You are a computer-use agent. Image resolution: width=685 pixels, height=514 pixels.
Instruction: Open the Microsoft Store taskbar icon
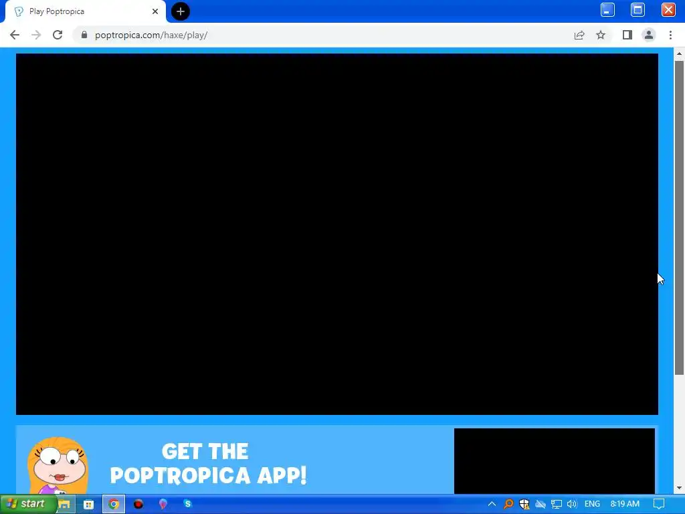click(x=89, y=505)
